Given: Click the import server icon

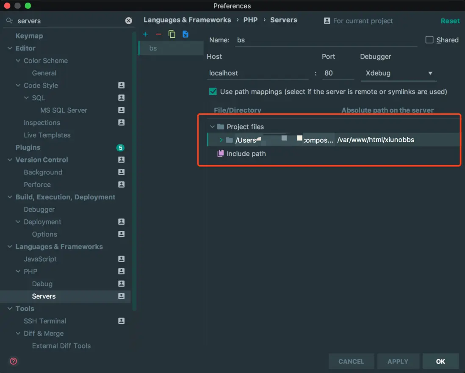Looking at the screenshot, I should pos(185,34).
